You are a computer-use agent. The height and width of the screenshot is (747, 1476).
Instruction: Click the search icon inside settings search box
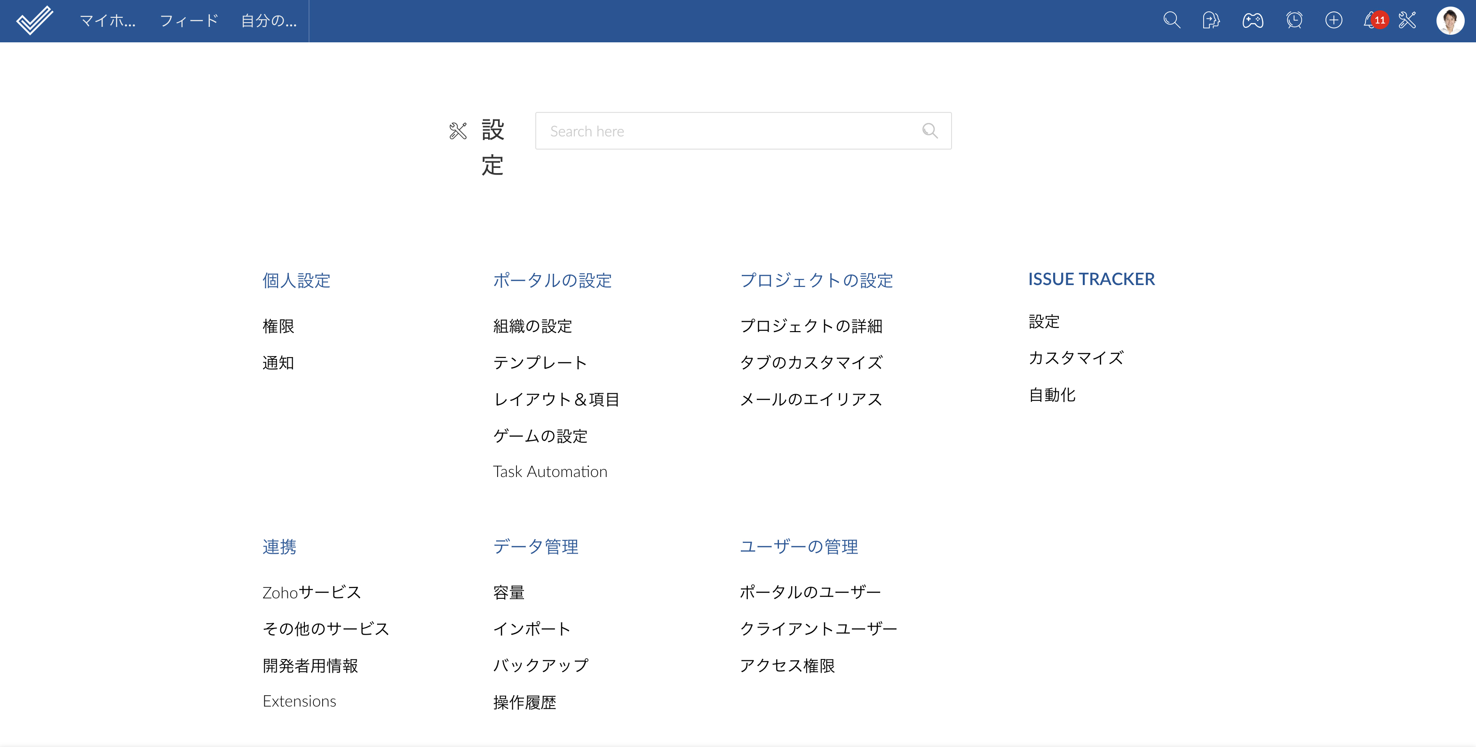[929, 131]
